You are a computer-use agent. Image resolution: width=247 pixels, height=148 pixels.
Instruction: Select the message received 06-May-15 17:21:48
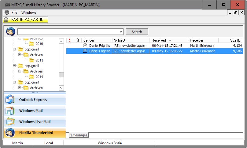point(155,46)
